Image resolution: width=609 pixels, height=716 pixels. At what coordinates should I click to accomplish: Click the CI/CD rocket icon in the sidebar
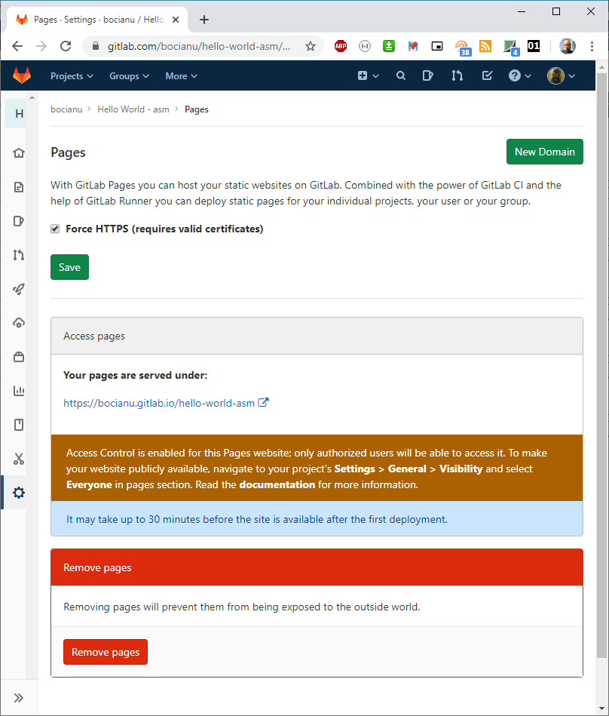(x=19, y=289)
